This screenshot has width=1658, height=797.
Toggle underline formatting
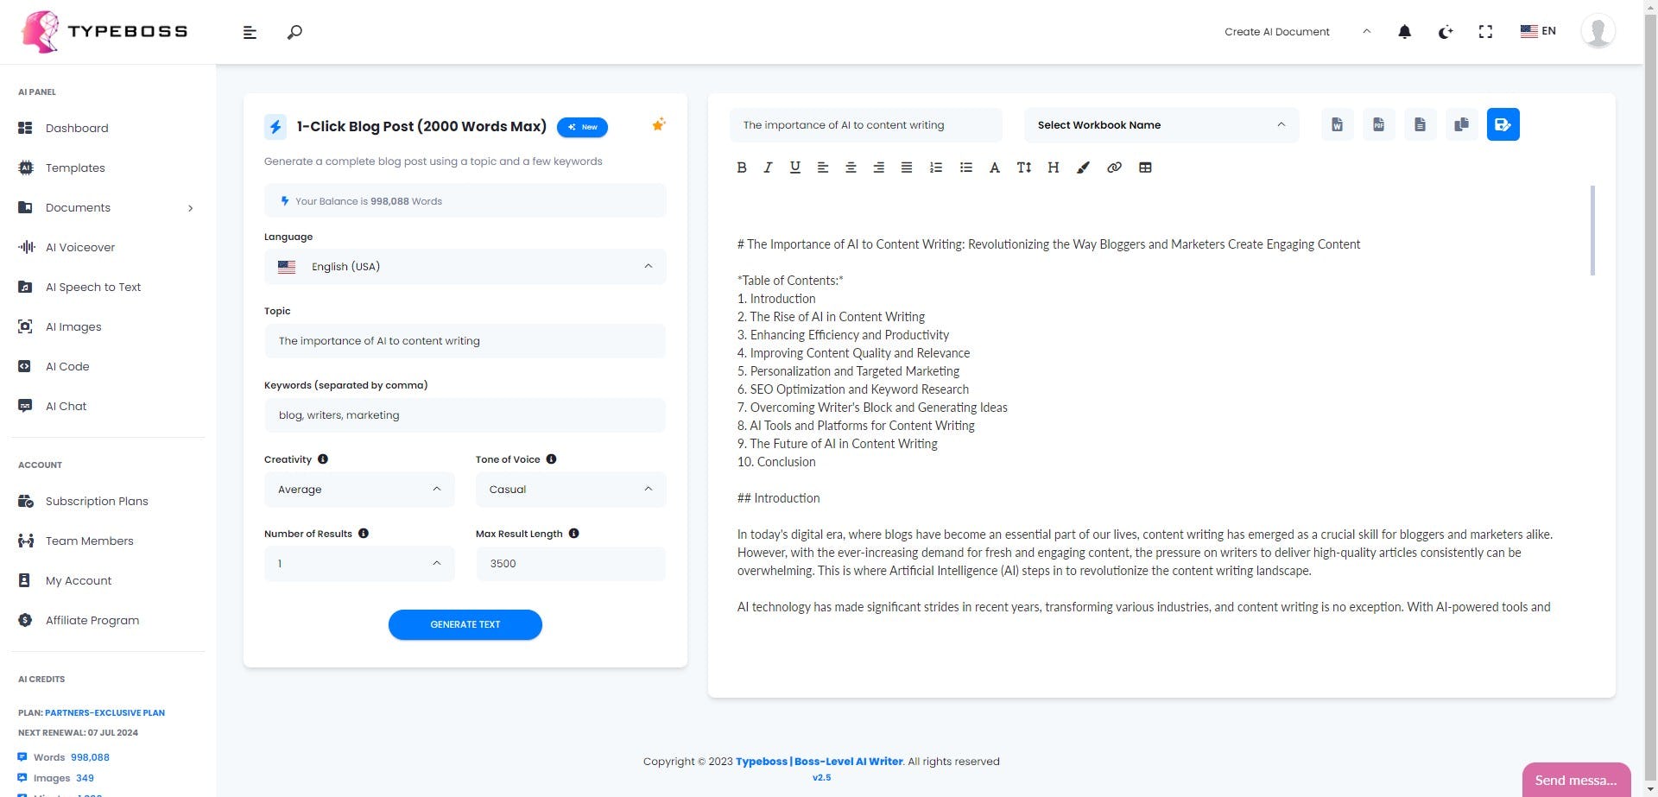[794, 168]
